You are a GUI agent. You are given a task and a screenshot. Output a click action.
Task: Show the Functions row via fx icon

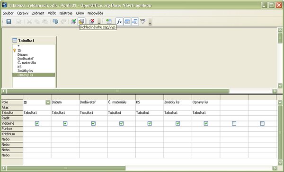(119, 22)
